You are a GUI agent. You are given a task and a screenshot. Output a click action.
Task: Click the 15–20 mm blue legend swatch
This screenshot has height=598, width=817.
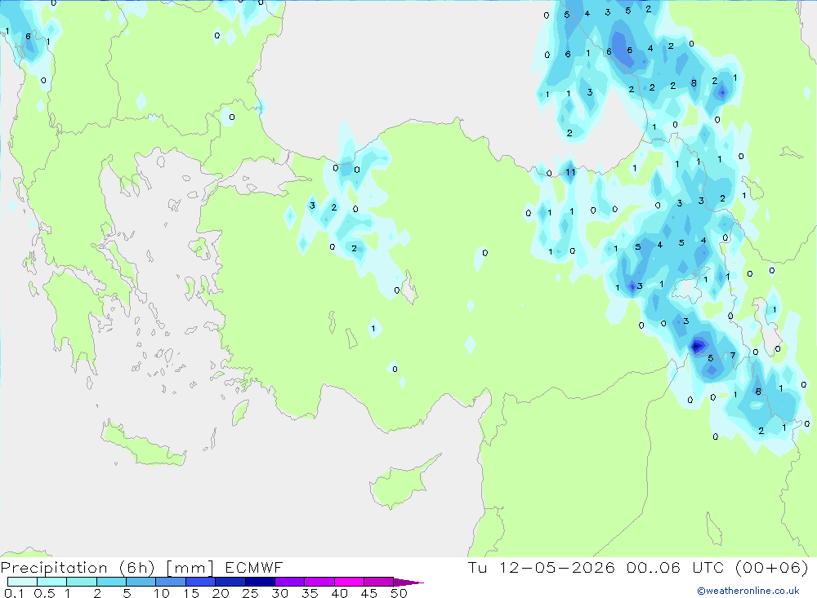(x=201, y=582)
